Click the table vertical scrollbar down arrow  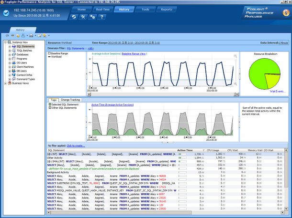coord(286,208)
